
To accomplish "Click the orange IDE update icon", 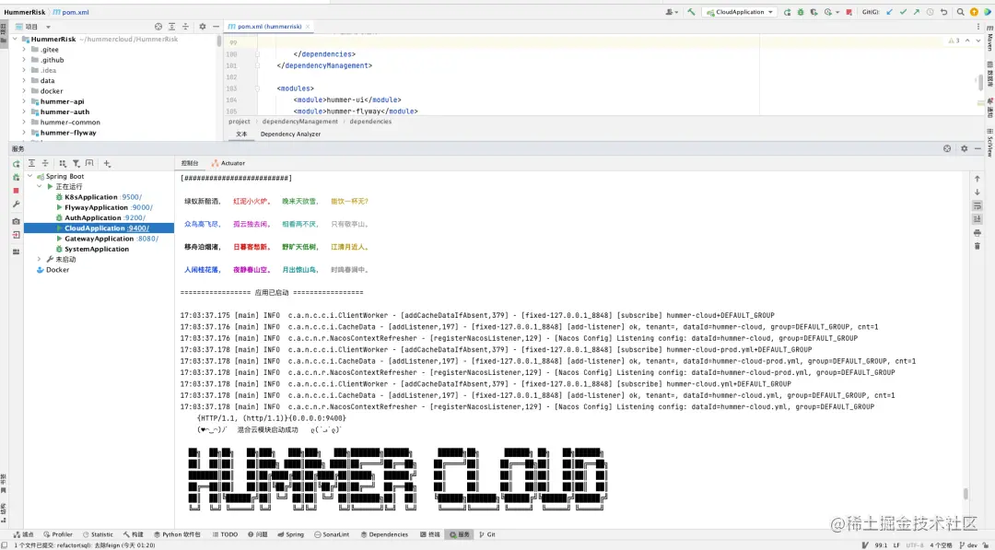I will 974,12.
